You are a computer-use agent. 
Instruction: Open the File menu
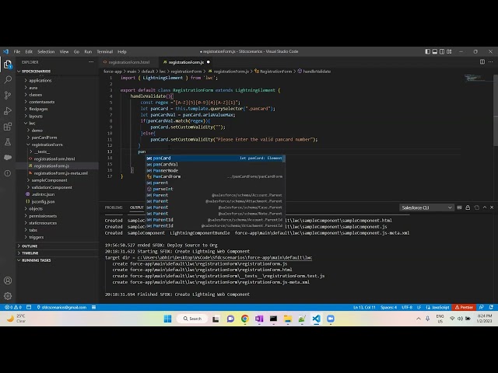pyautogui.click(x=17, y=51)
